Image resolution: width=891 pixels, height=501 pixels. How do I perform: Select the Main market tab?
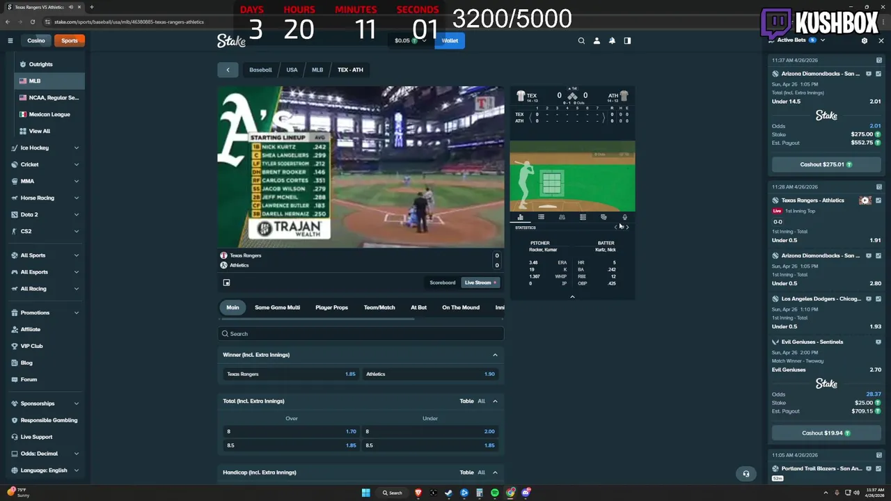pos(232,308)
